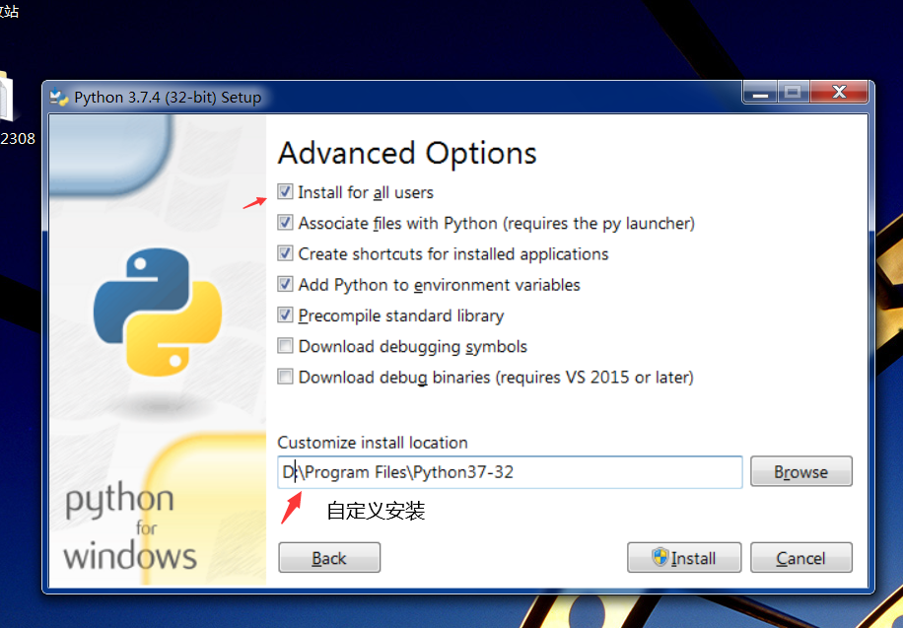Image resolution: width=903 pixels, height=628 pixels.
Task: Click the Browse button
Action: click(801, 472)
